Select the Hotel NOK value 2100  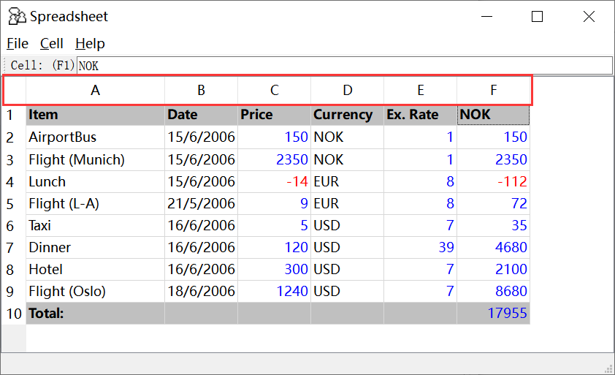(493, 270)
